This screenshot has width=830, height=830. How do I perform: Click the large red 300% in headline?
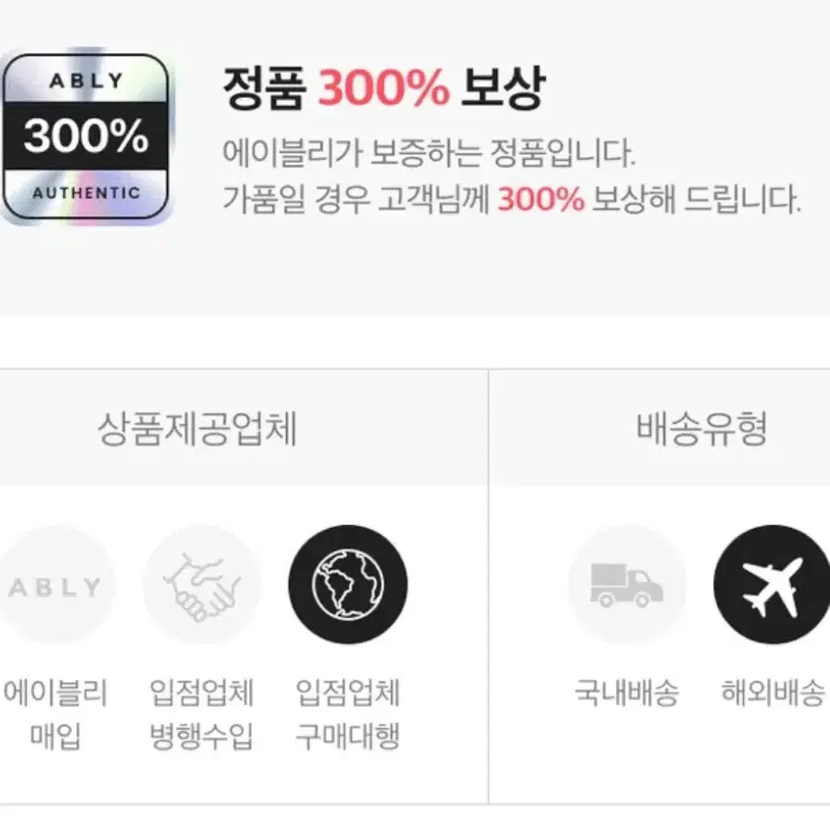[x=384, y=88]
